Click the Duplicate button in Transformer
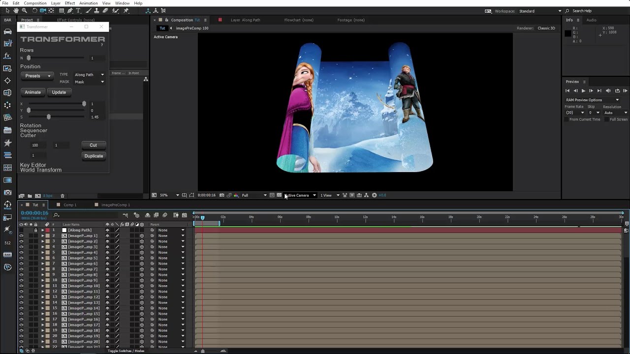Image resolution: width=630 pixels, height=354 pixels. click(x=94, y=156)
